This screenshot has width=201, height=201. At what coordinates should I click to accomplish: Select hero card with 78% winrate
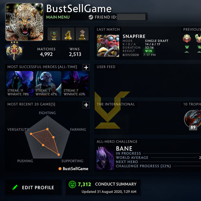(x=20, y=84)
